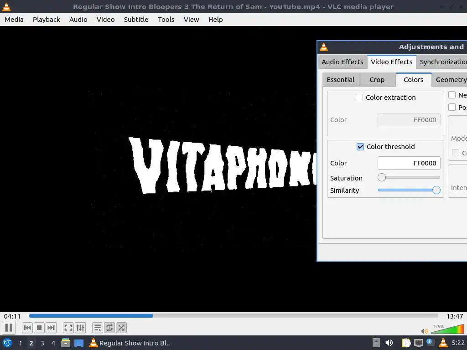Toggle random shuffle playback
This screenshot has height=350, width=467.
point(121,328)
